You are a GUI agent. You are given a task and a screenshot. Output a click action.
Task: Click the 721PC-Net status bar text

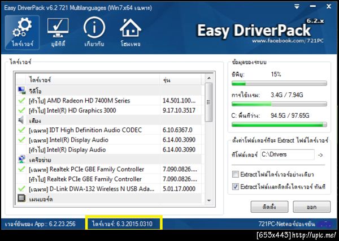(x=286, y=223)
